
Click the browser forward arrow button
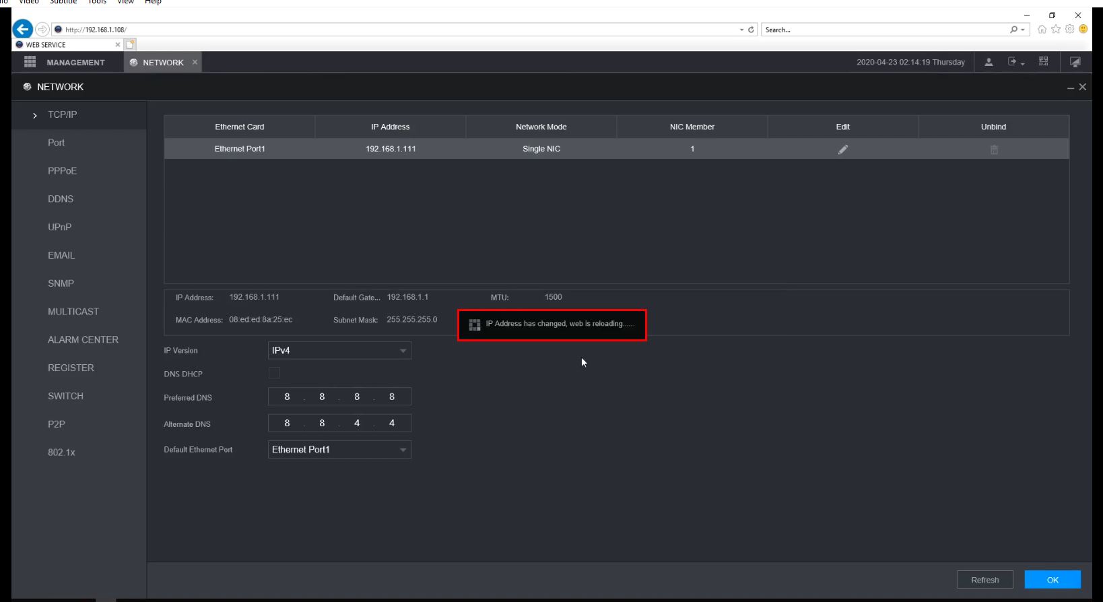42,29
